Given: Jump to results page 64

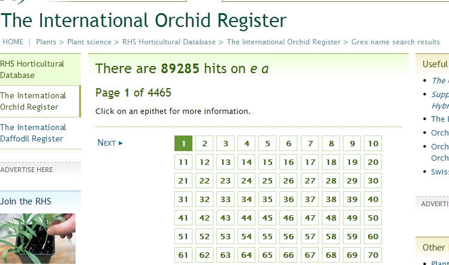Looking at the screenshot, I should tap(246, 255).
